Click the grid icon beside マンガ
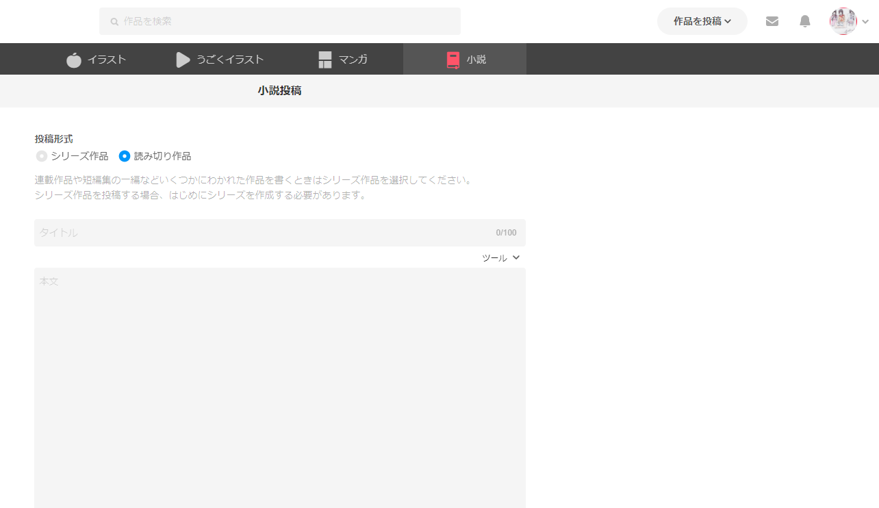This screenshot has height=508, width=879. click(x=325, y=60)
